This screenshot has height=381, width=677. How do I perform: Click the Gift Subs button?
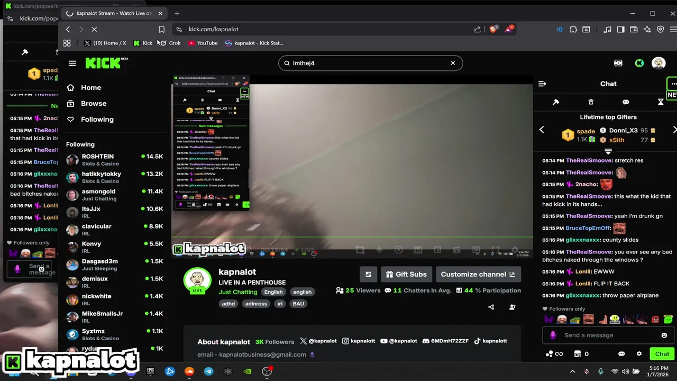(406, 274)
